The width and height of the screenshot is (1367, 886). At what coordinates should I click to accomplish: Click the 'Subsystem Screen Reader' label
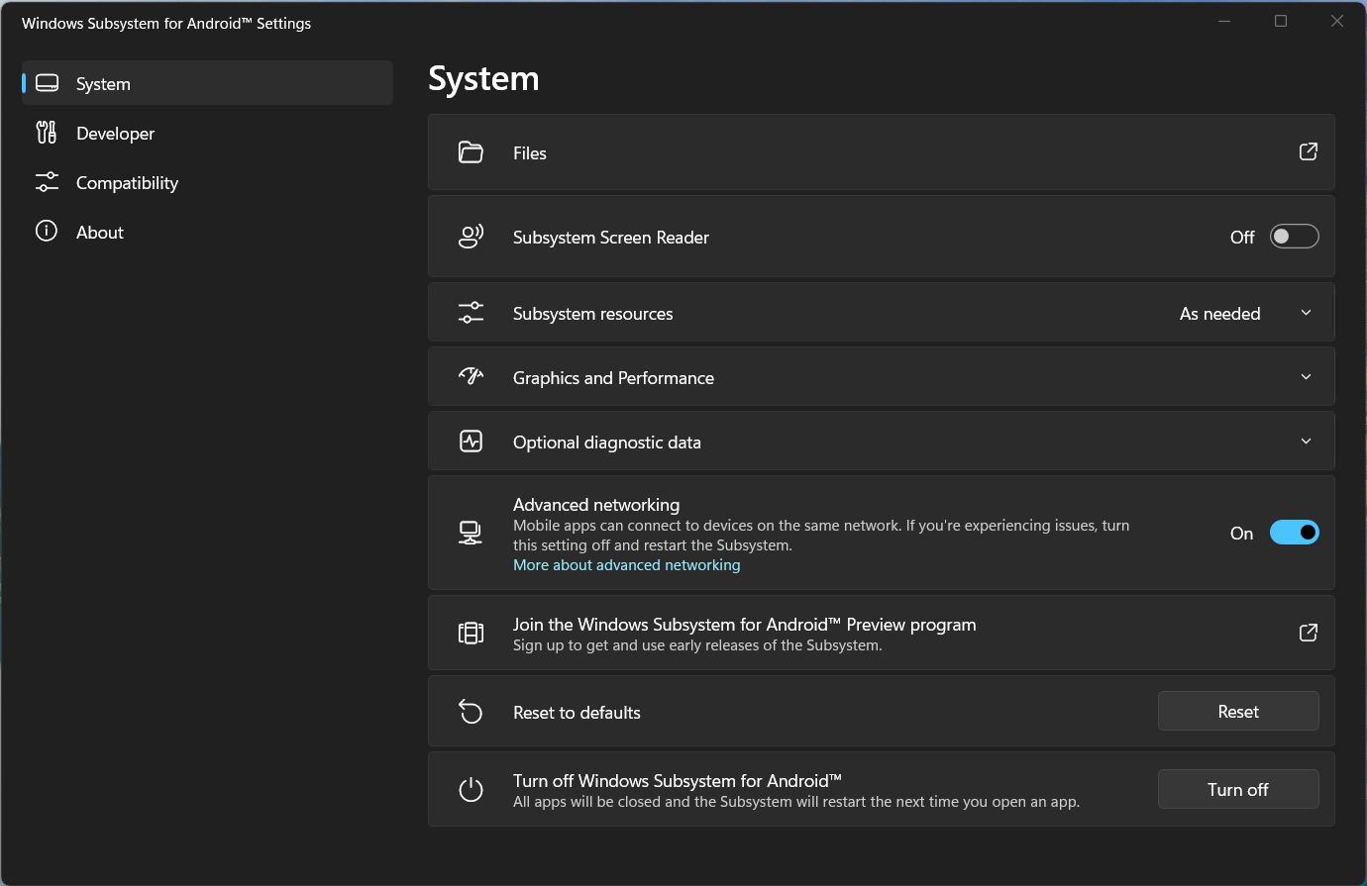click(x=611, y=238)
